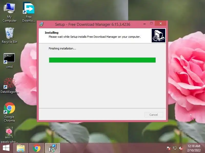Image resolution: width=205 pixels, height=153 pixels.
Task: Click the Setup - Free Download Manager title bar
Action: coord(93,24)
